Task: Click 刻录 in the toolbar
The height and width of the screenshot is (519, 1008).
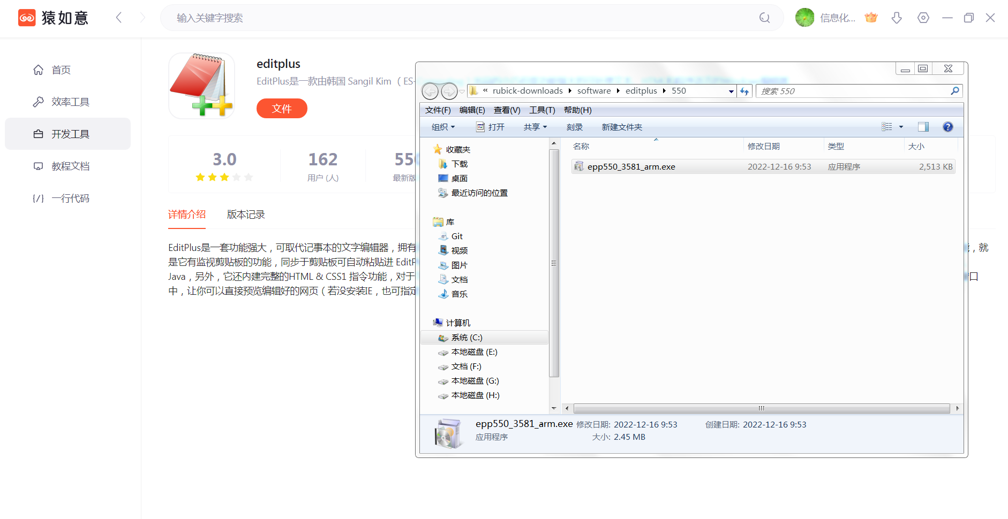Action: (x=575, y=127)
